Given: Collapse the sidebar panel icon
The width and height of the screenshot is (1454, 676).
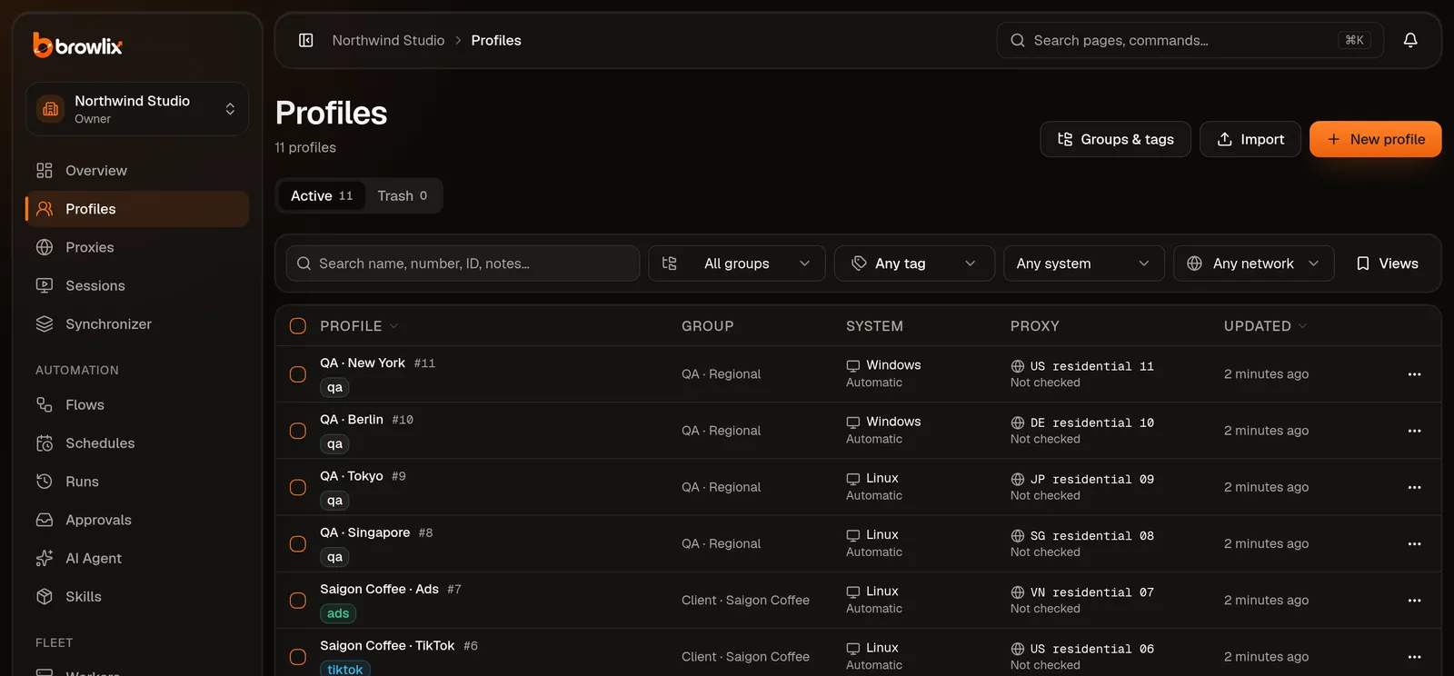Looking at the screenshot, I should coord(306,40).
